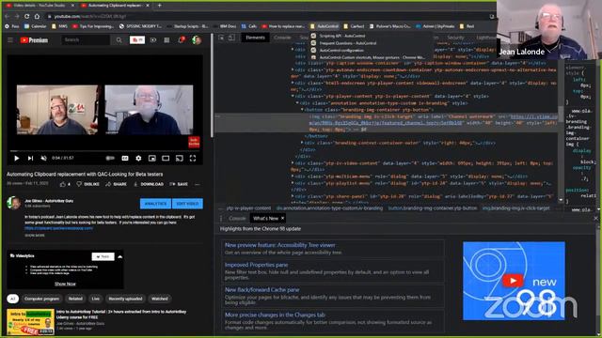Open the Create video camera icon
The width and height of the screenshot is (602, 338).
153,39
